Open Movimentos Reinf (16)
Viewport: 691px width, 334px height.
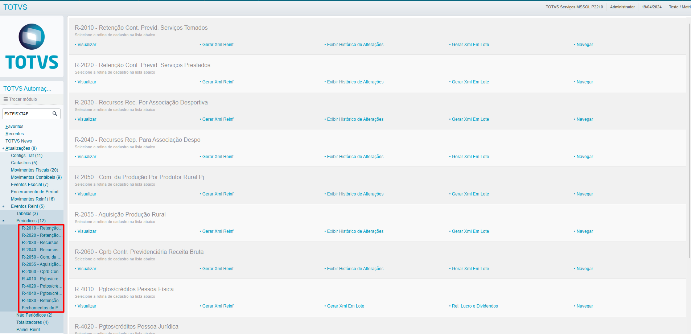pos(33,199)
